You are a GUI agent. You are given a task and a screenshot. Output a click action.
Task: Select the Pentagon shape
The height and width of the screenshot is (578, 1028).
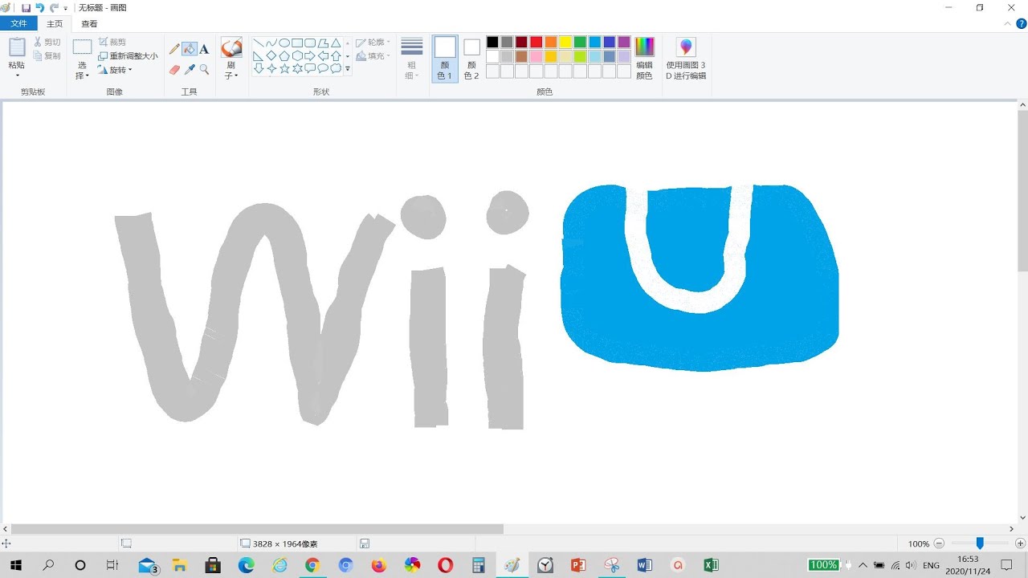click(x=284, y=56)
